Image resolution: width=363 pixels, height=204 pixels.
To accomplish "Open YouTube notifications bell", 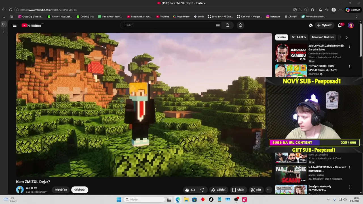I will pos(340,25).
